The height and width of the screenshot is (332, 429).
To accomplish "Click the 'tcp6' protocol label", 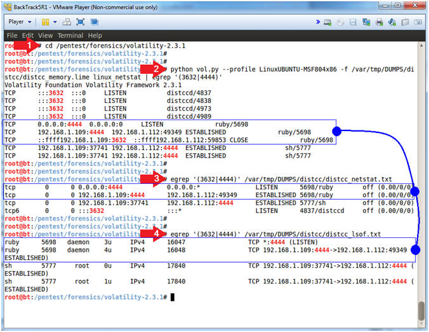I will click(x=12, y=211).
